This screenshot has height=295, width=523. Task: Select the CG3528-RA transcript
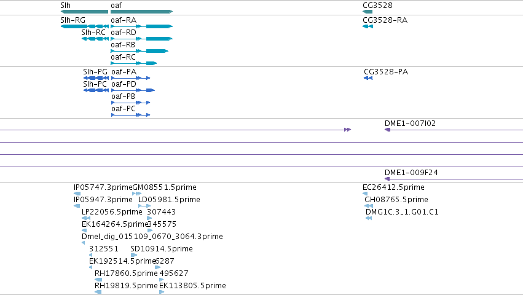(x=368, y=26)
